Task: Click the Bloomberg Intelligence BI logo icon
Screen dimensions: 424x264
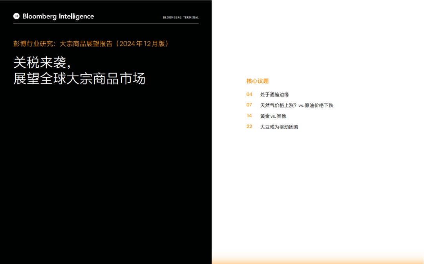Action: click(16, 16)
